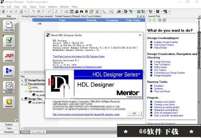The width and height of the screenshot is (201, 138).
Task: Click the Launch Pad right arrow expander
Action: click(x=199, y=16)
